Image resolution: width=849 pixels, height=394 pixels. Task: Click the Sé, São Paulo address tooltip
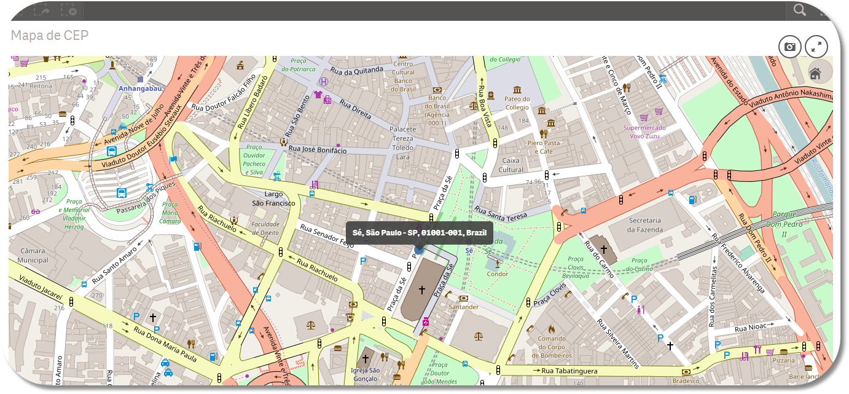420,233
